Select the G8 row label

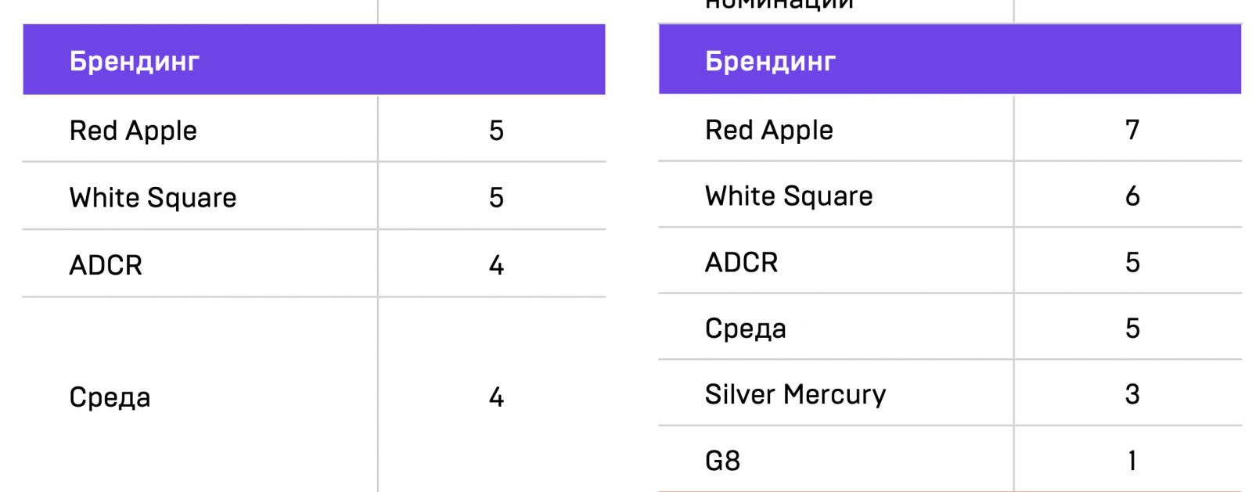(x=722, y=461)
